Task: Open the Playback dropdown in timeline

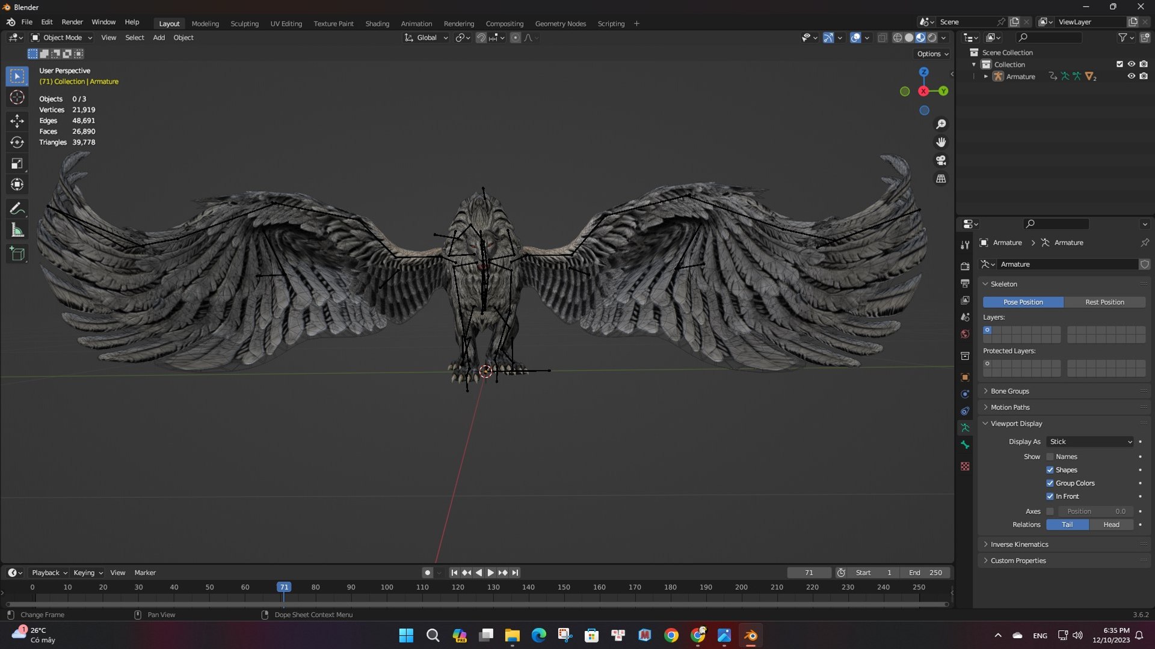Action: pos(49,573)
